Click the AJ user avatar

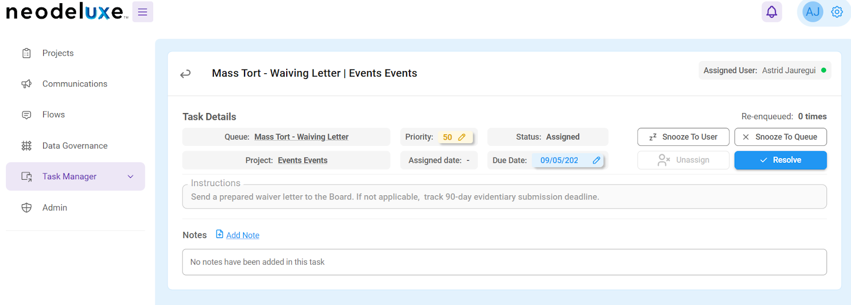813,12
